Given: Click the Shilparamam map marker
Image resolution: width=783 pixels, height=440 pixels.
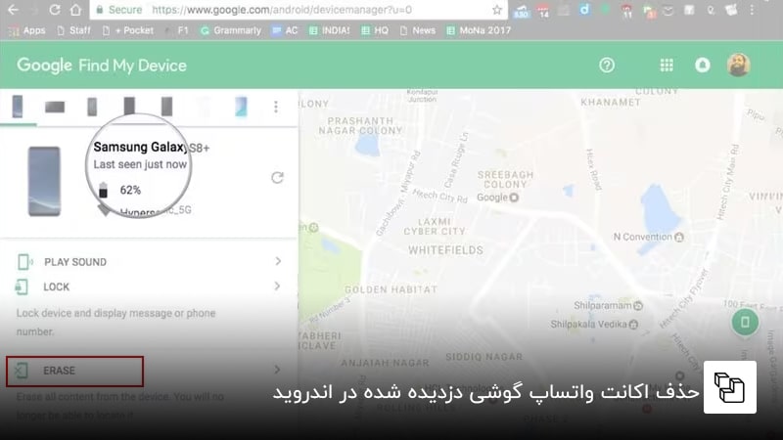Looking at the screenshot, I should point(638,305).
